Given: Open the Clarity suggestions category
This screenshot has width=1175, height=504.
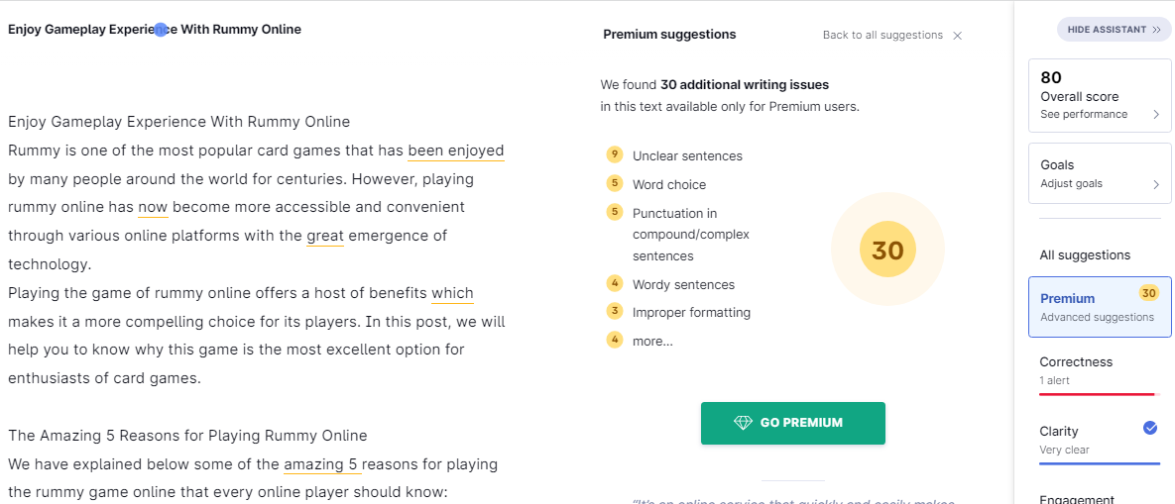Looking at the screenshot, I should [1100, 441].
